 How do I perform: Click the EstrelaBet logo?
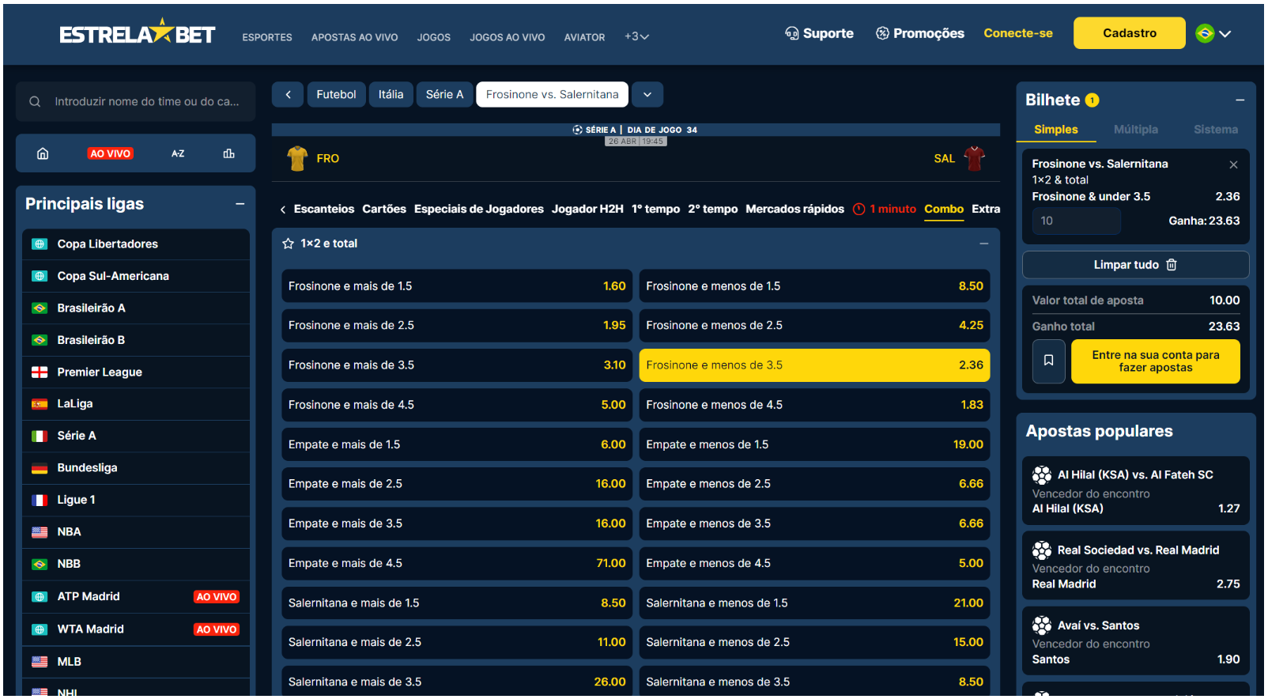pyautogui.click(x=137, y=33)
